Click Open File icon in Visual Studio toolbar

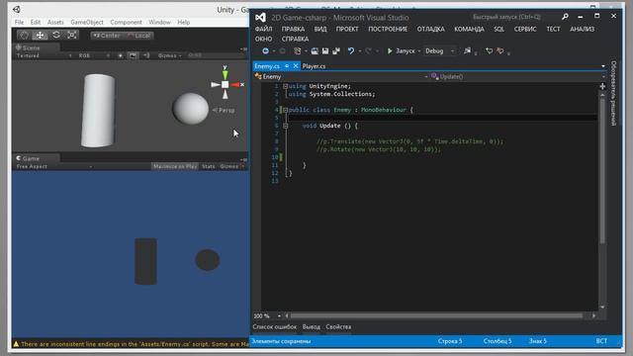pyautogui.click(x=315, y=50)
